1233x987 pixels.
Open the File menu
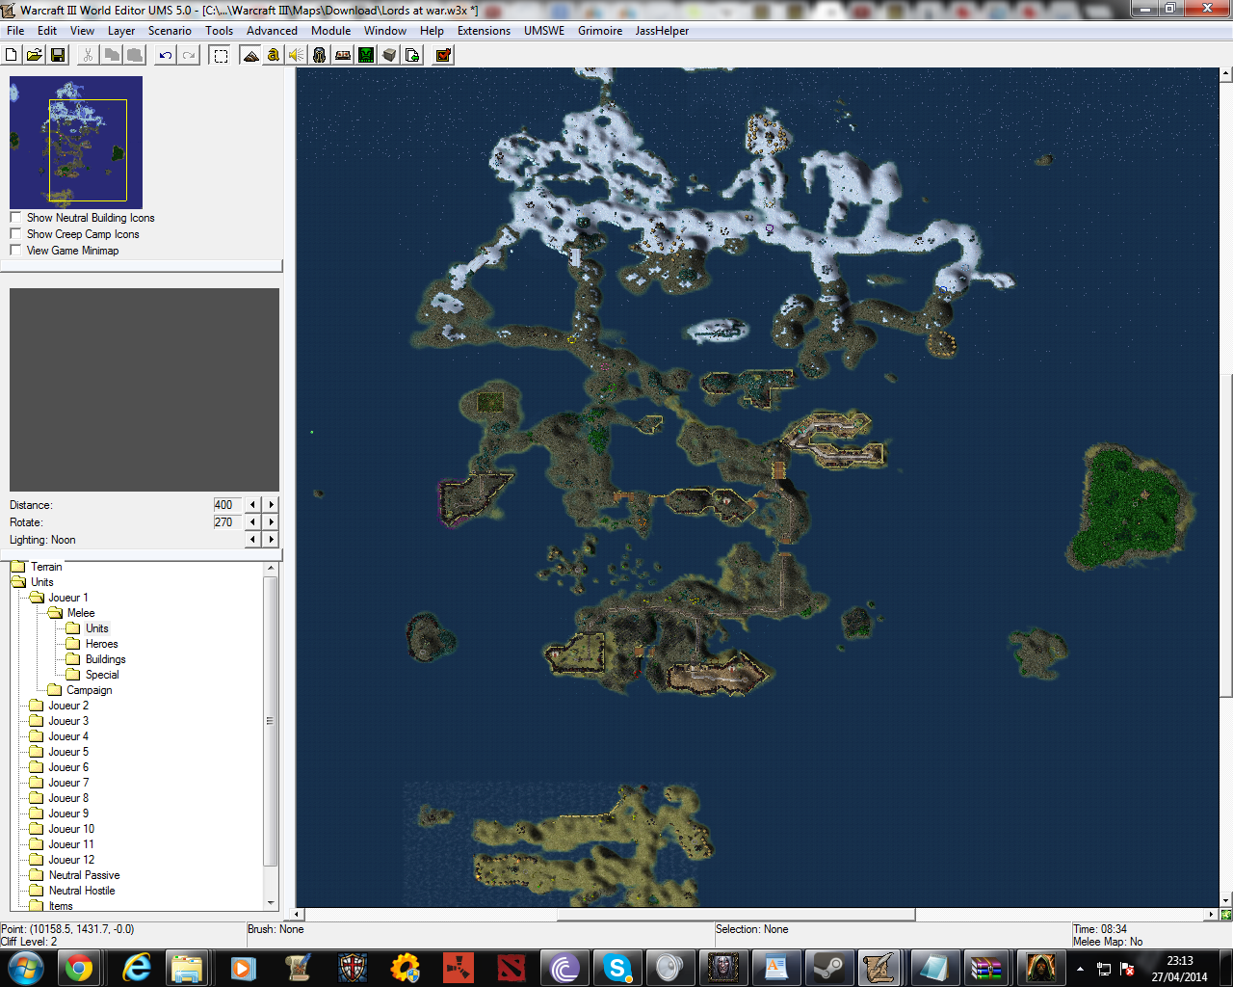tap(15, 31)
